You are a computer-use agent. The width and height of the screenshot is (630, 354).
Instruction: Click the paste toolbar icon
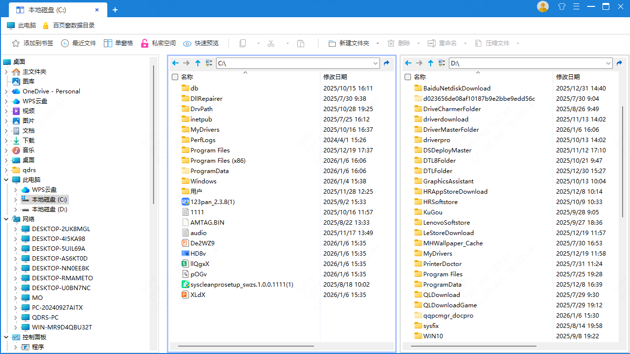pos(301,43)
